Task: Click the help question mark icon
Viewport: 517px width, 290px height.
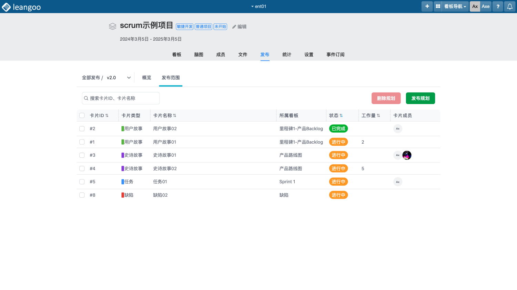Action: [498, 6]
